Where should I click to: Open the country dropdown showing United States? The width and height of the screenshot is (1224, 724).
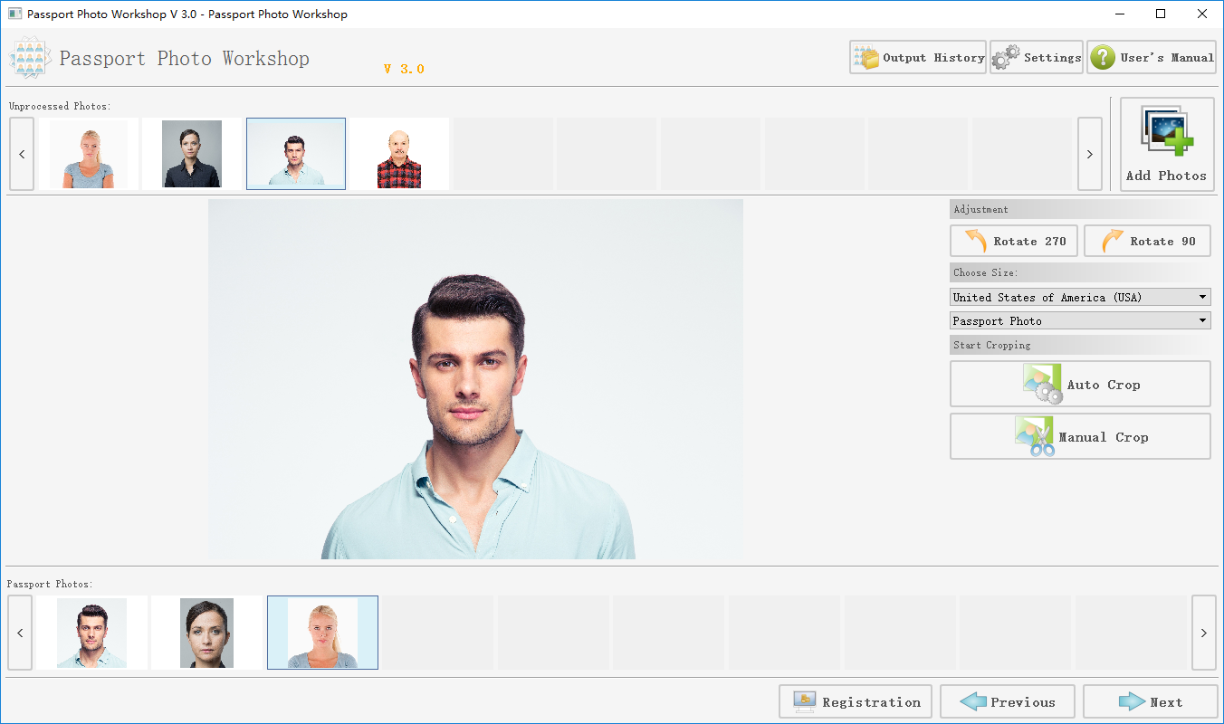pyautogui.click(x=1080, y=297)
